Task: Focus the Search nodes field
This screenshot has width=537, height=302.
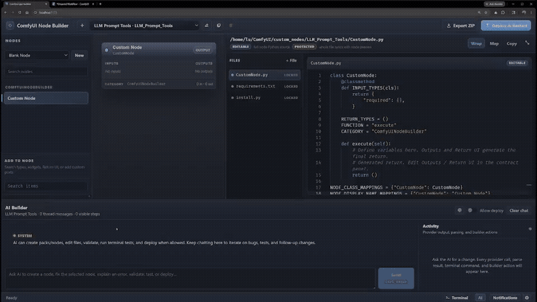Action: [x=46, y=72]
